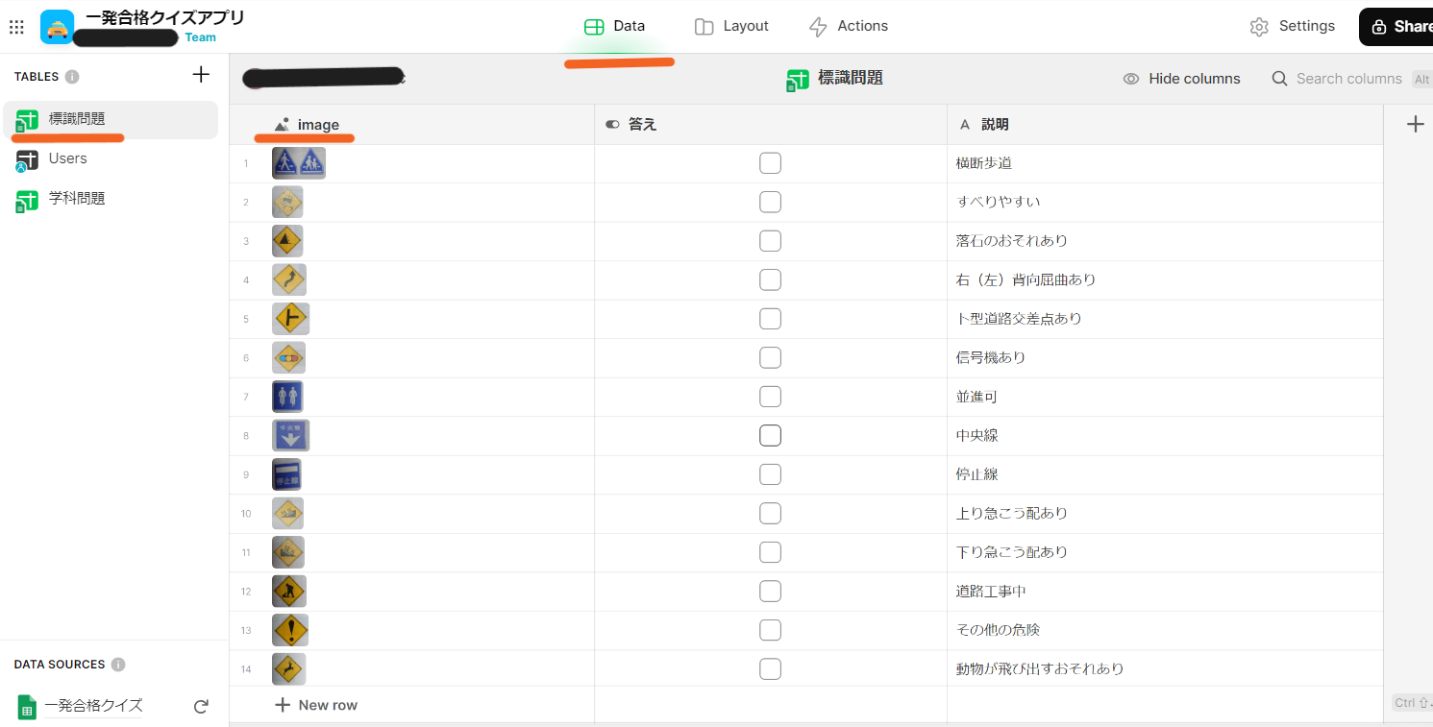
Task: Click the 答え column header
Action: tap(771, 125)
